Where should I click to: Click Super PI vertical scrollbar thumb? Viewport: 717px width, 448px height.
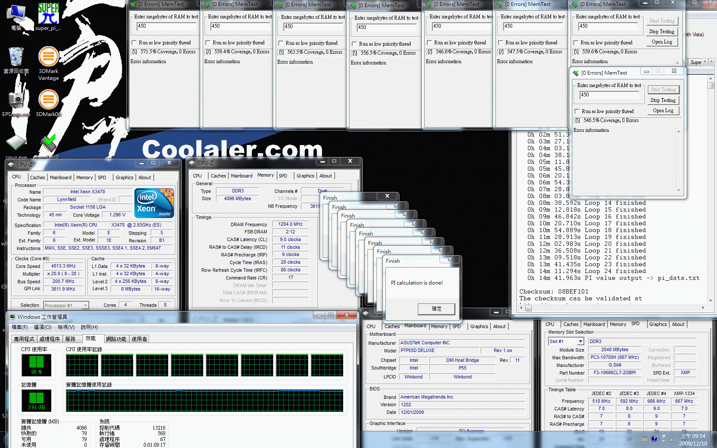711,85
